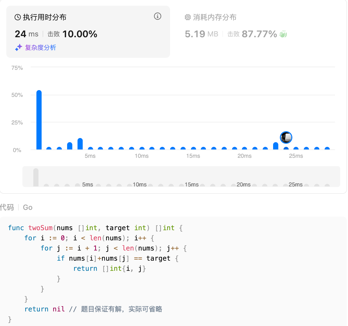This screenshot has height=326, width=348.
Task: Click the return []int{i, j} code line
Action: tap(110, 268)
